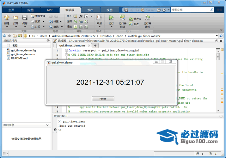Click the back arrow in the folder toolbar
Screen dimensions: 226x158
point(4,36)
